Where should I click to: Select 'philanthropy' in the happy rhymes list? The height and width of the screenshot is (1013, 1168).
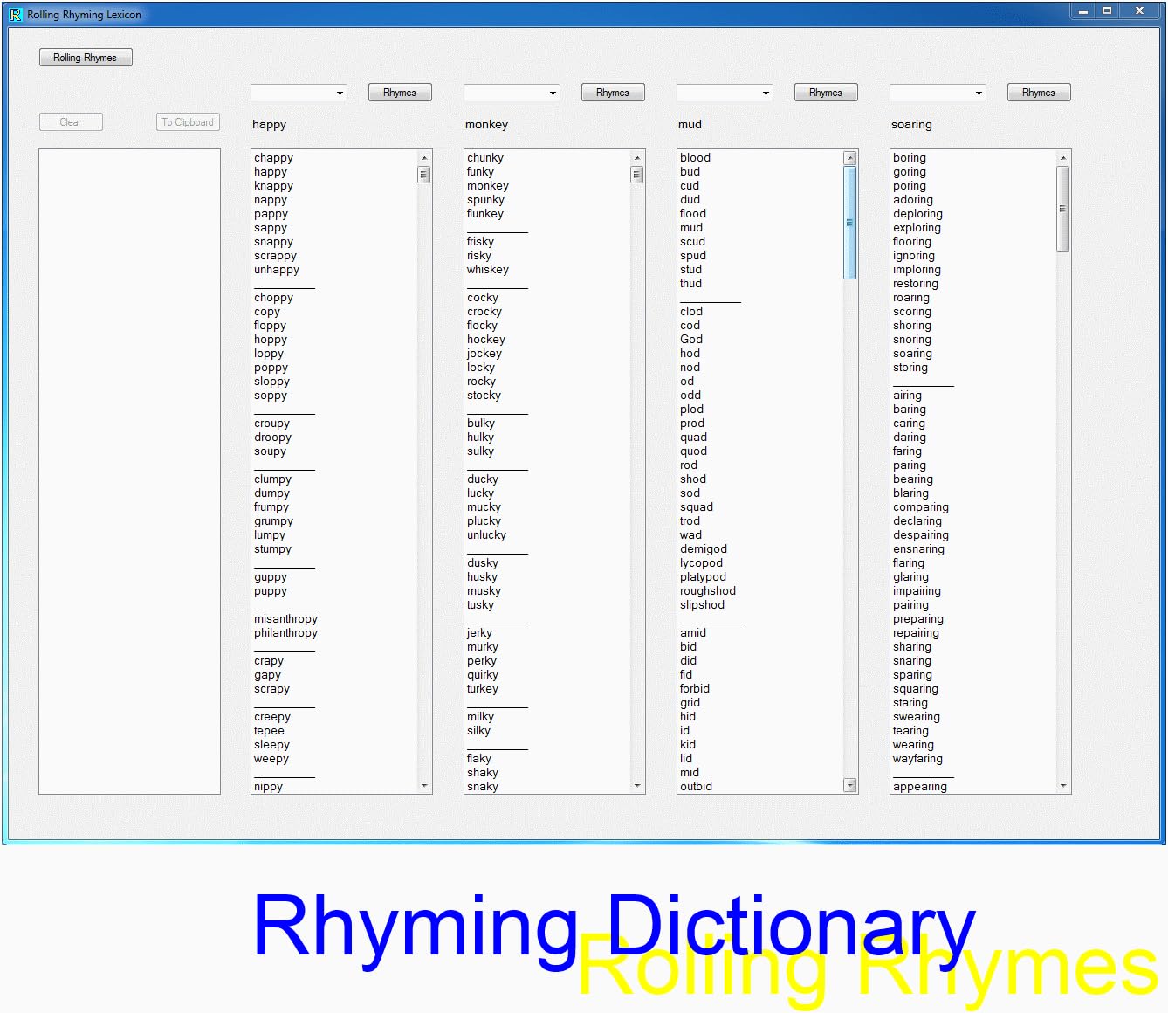pos(285,632)
